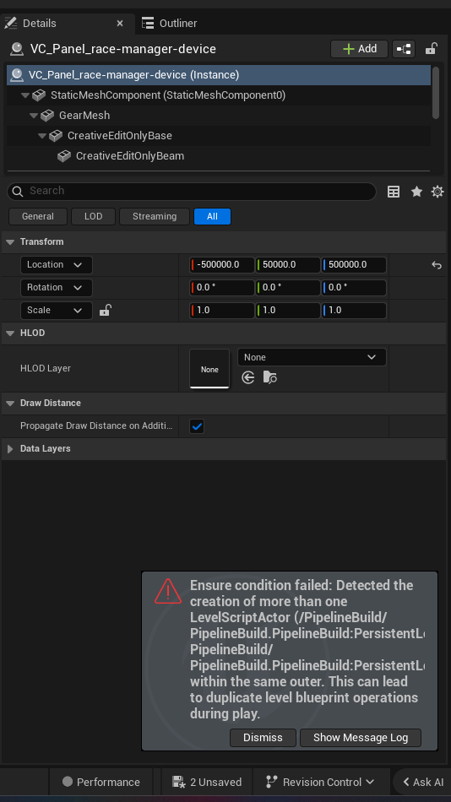Click the Rotation Z value field
This screenshot has width=451, height=802.
coord(354,287)
